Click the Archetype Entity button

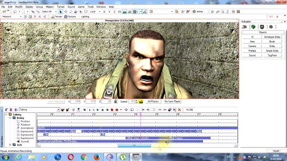pyautogui.click(x=272, y=37)
